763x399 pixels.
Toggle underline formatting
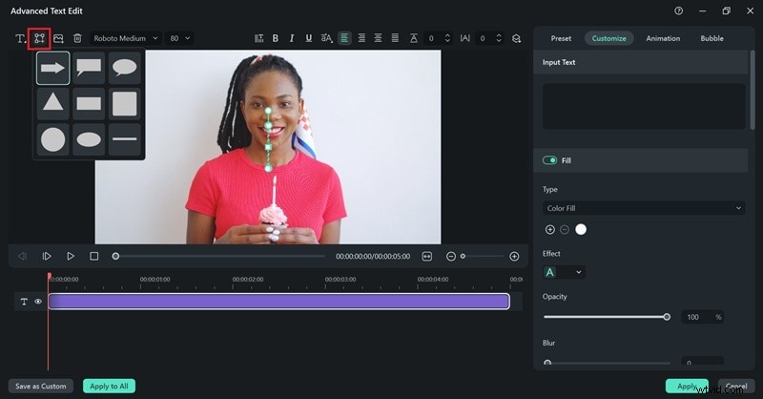click(x=308, y=38)
